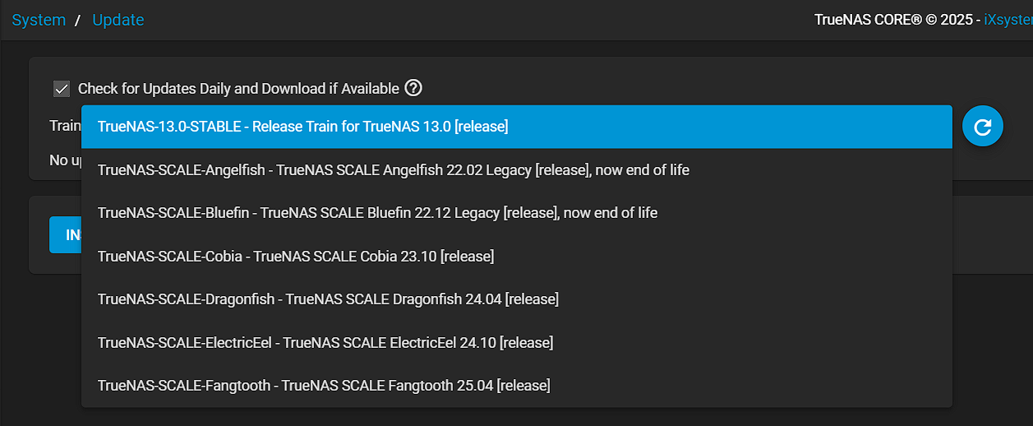Pick TrueNAS-SCALE-ElectricEel 24.10 from list

pos(517,341)
